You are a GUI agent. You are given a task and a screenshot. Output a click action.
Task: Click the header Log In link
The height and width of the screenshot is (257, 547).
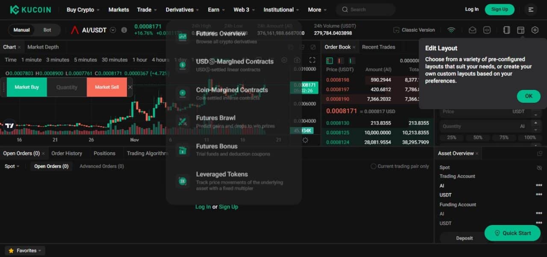coord(472,9)
